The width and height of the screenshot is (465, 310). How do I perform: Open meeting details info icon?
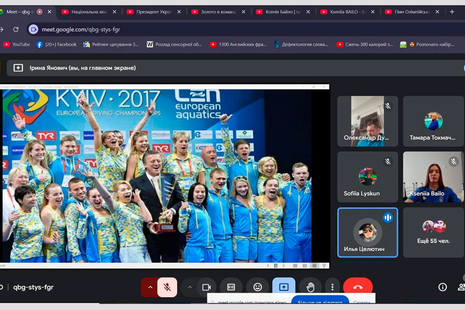442,287
